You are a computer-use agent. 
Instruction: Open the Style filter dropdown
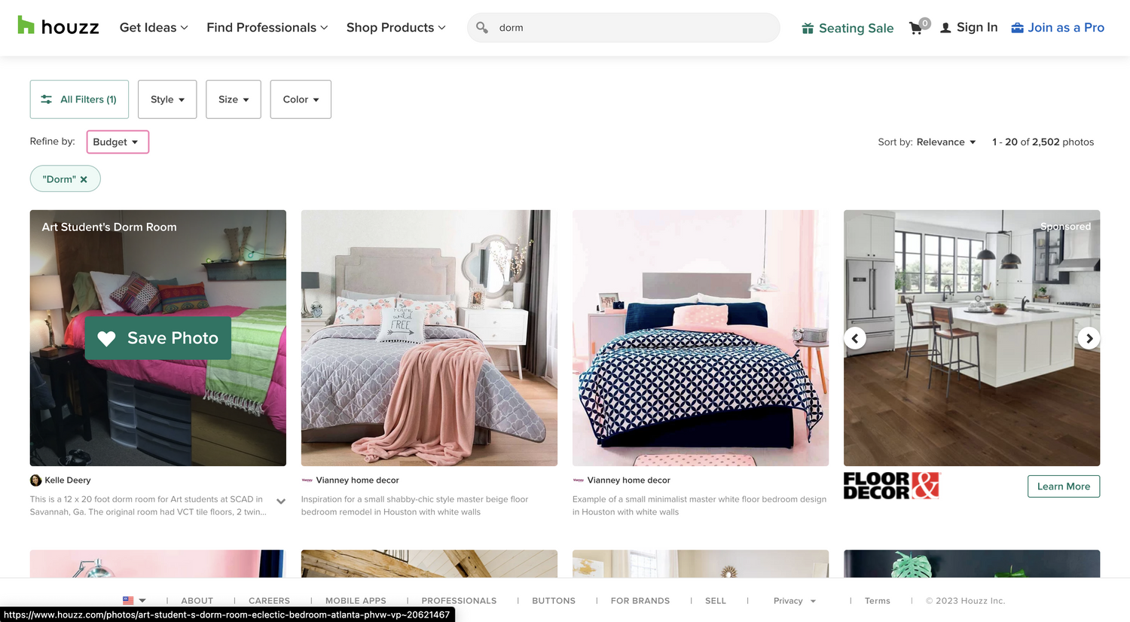coord(166,99)
